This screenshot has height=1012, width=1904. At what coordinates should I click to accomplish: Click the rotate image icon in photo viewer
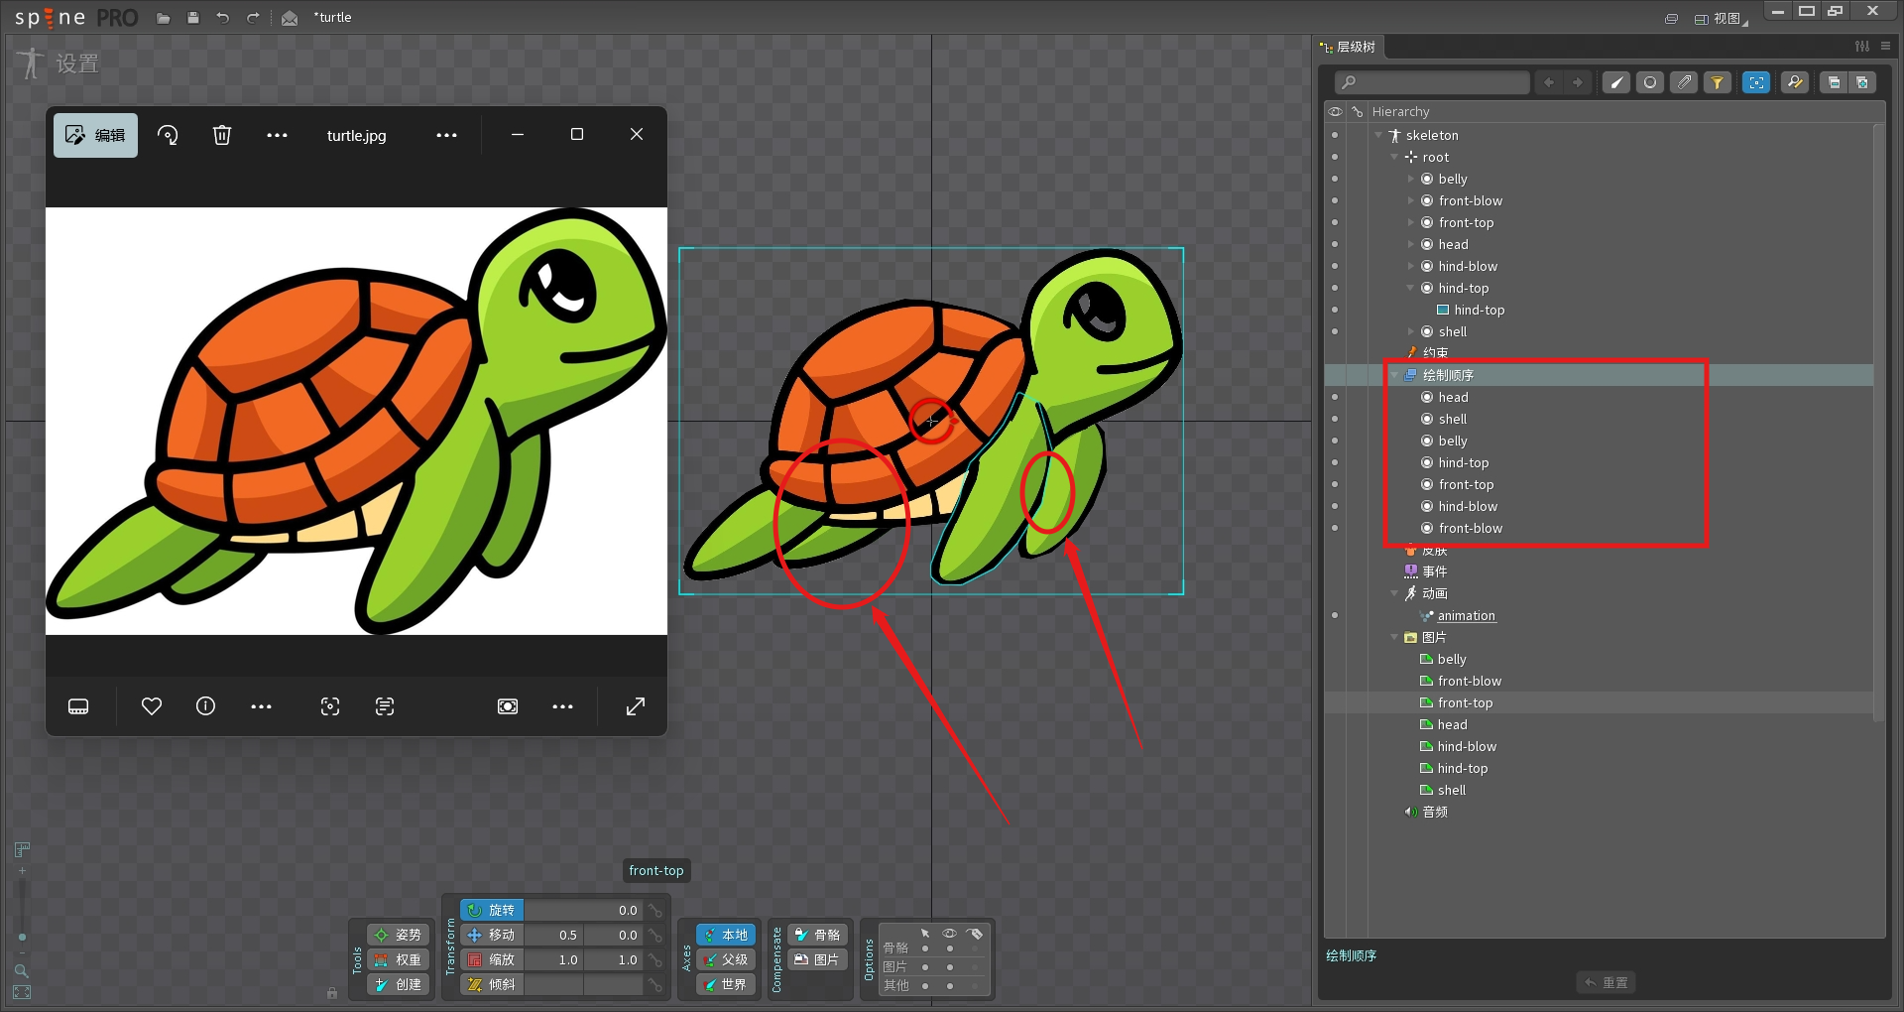pyautogui.click(x=168, y=135)
